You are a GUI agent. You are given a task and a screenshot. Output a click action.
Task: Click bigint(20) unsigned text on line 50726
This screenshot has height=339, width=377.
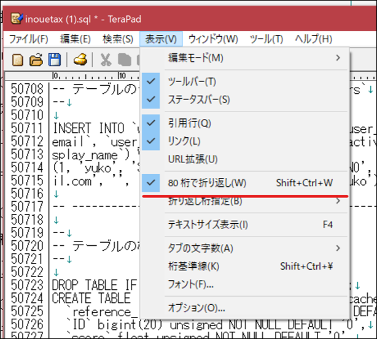click(x=160, y=325)
